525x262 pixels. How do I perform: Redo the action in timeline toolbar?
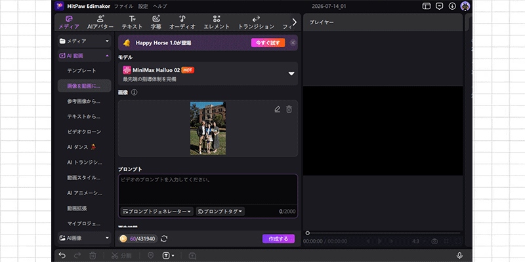point(77,255)
